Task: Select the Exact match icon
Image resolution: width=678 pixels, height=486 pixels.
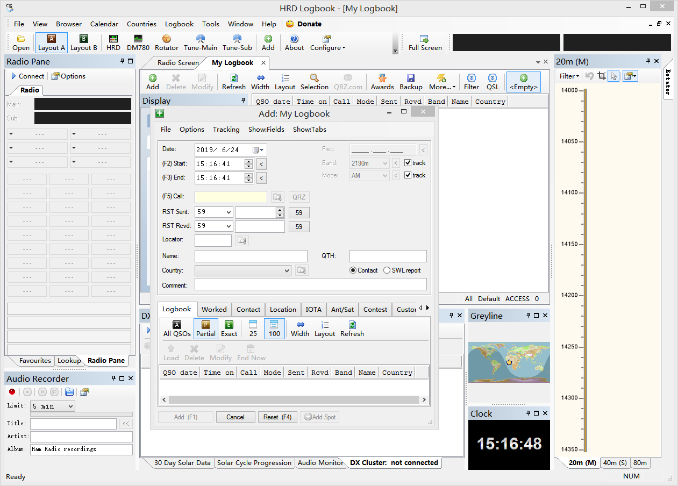Action: pyautogui.click(x=229, y=328)
